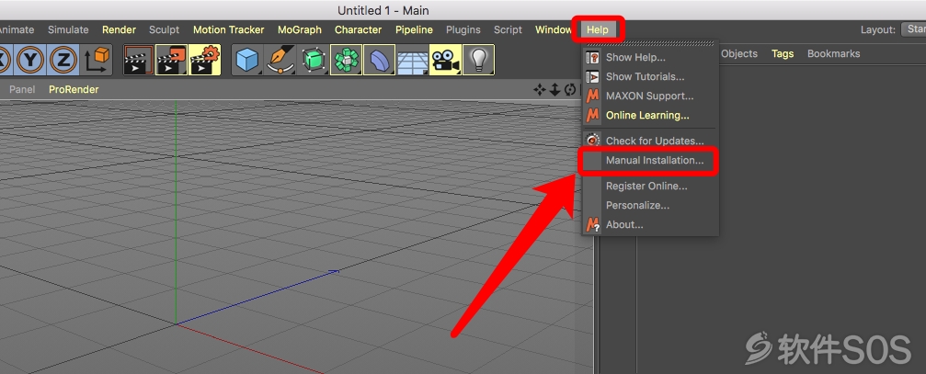Image resolution: width=926 pixels, height=374 pixels.
Task: Choose Show Tutorials... menu entry
Action: coord(650,76)
